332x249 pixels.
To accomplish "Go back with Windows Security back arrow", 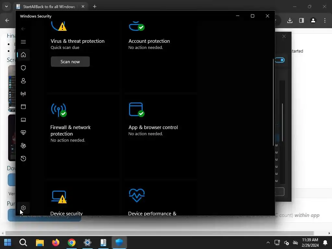I will tap(23, 29).
